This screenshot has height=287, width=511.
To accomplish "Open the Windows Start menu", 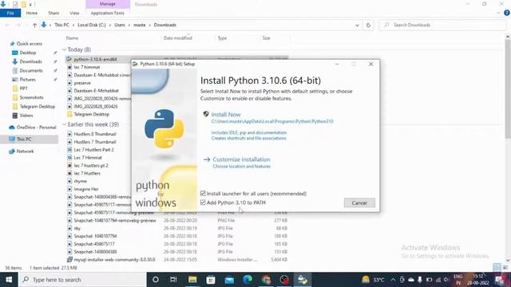I will [x=9, y=280].
